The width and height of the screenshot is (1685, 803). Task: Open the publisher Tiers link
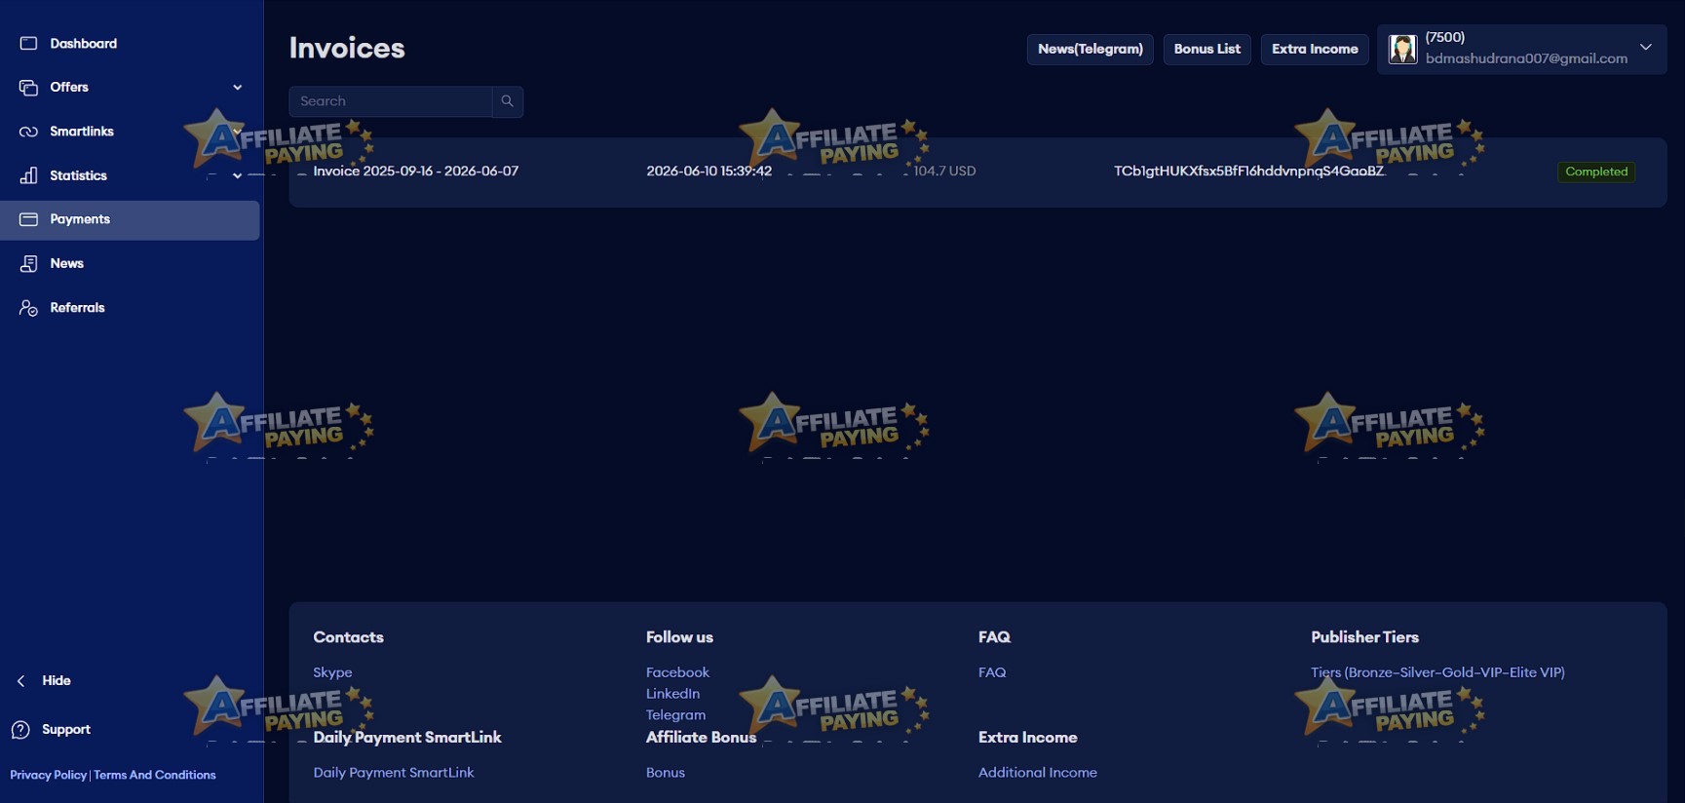tap(1437, 672)
